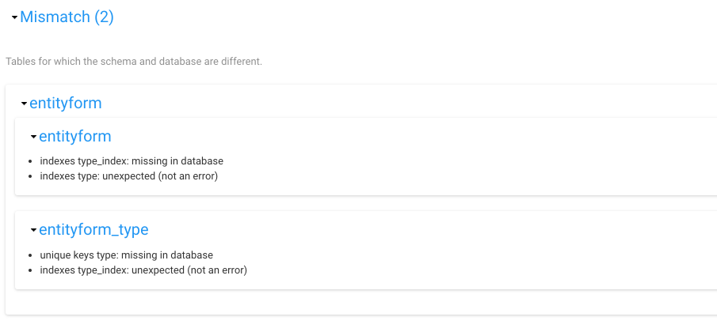Select the entityform_type heading link
The width and height of the screenshot is (717, 332).
pos(93,230)
